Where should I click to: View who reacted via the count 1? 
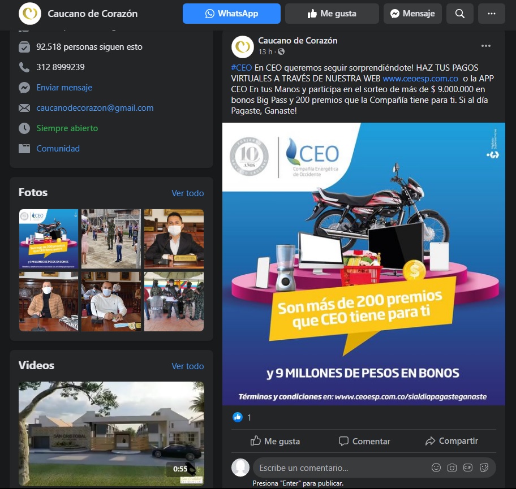(249, 418)
